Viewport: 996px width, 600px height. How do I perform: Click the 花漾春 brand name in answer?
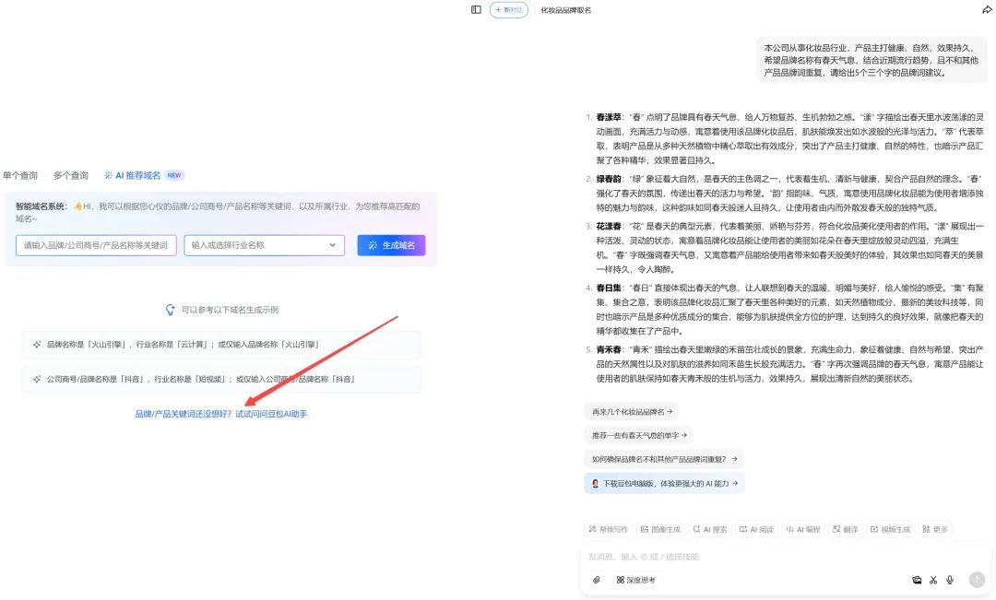609,226
